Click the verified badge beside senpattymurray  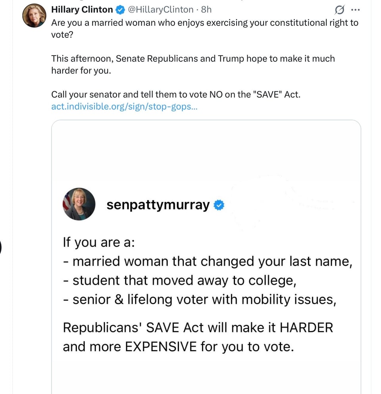click(219, 205)
